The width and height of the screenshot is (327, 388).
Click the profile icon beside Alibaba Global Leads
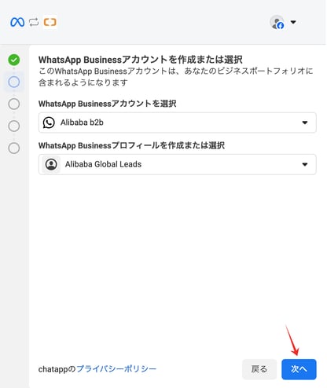point(51,164)
